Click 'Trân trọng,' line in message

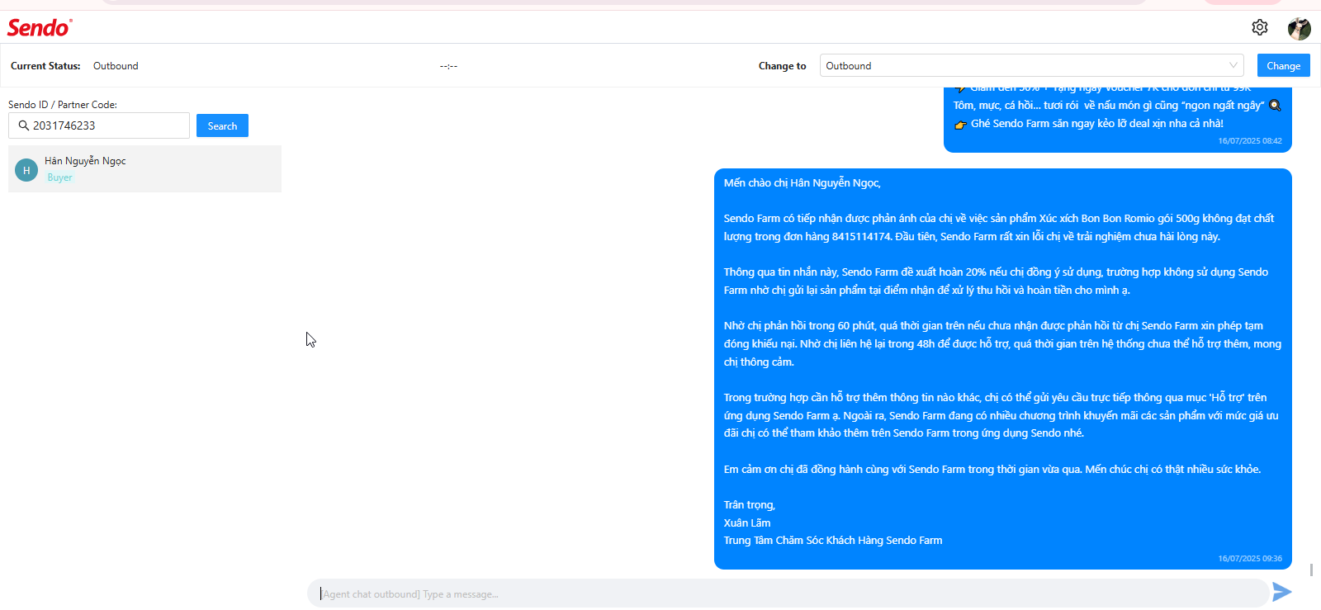[750, 505]
